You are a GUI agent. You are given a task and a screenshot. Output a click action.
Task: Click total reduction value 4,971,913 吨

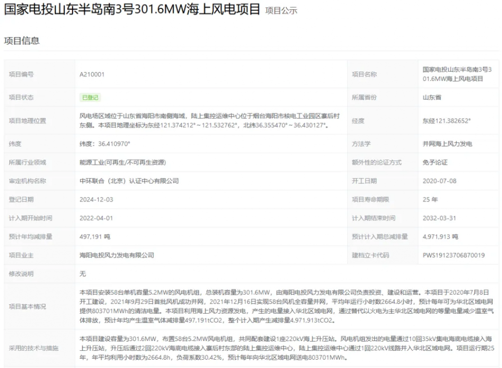[x=440, y=237]
